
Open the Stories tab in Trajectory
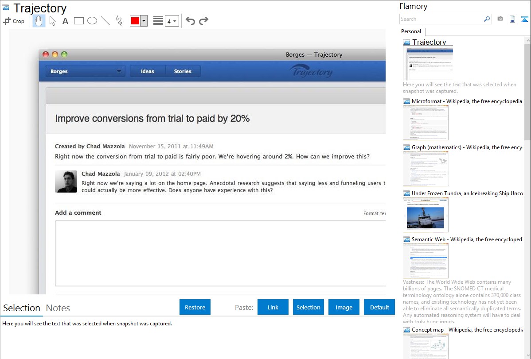coord(183,71)
